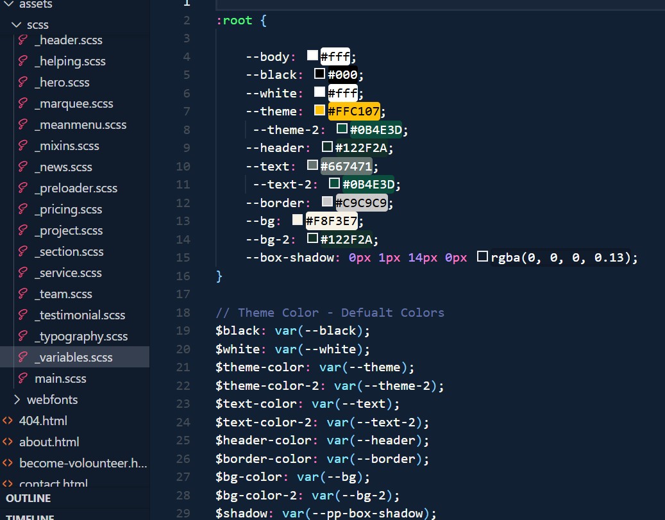
Task: Collapse the scss folder
Action: tap(17, 25)
